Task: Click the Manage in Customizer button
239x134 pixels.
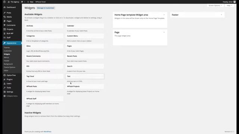Action: (46, 8)
